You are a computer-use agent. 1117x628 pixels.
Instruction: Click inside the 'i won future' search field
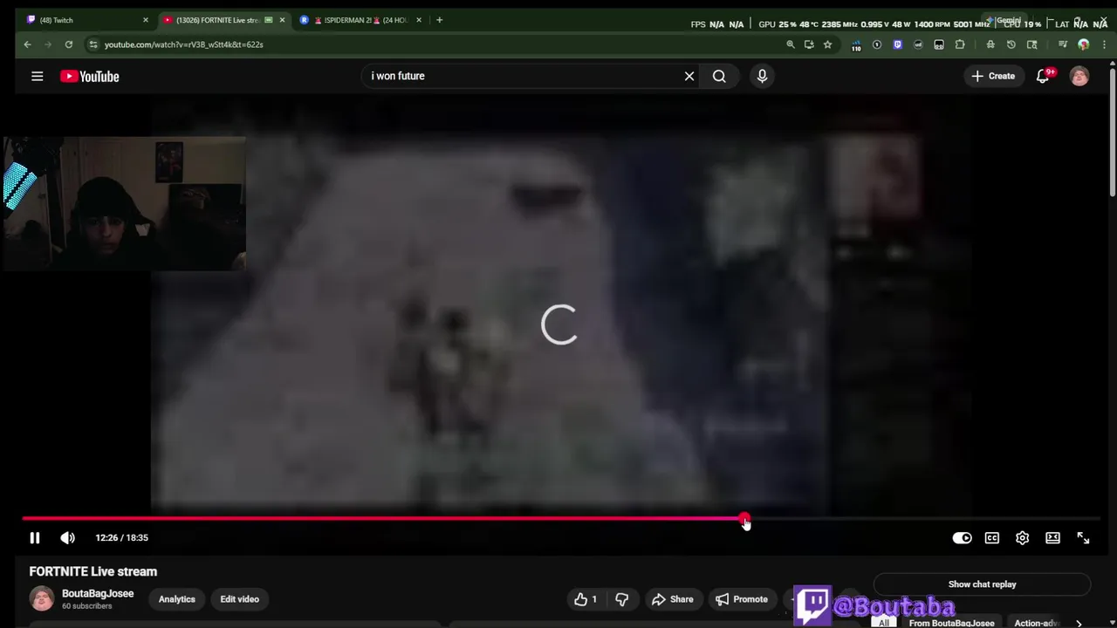click(x=524, y=76)
